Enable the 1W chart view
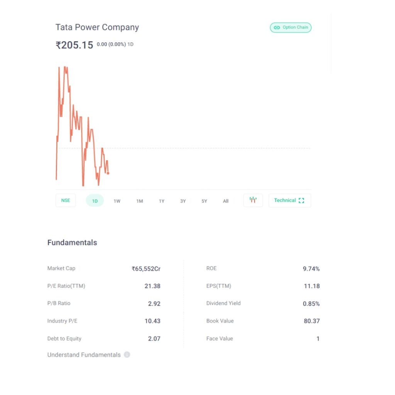 tap(117, 201)
